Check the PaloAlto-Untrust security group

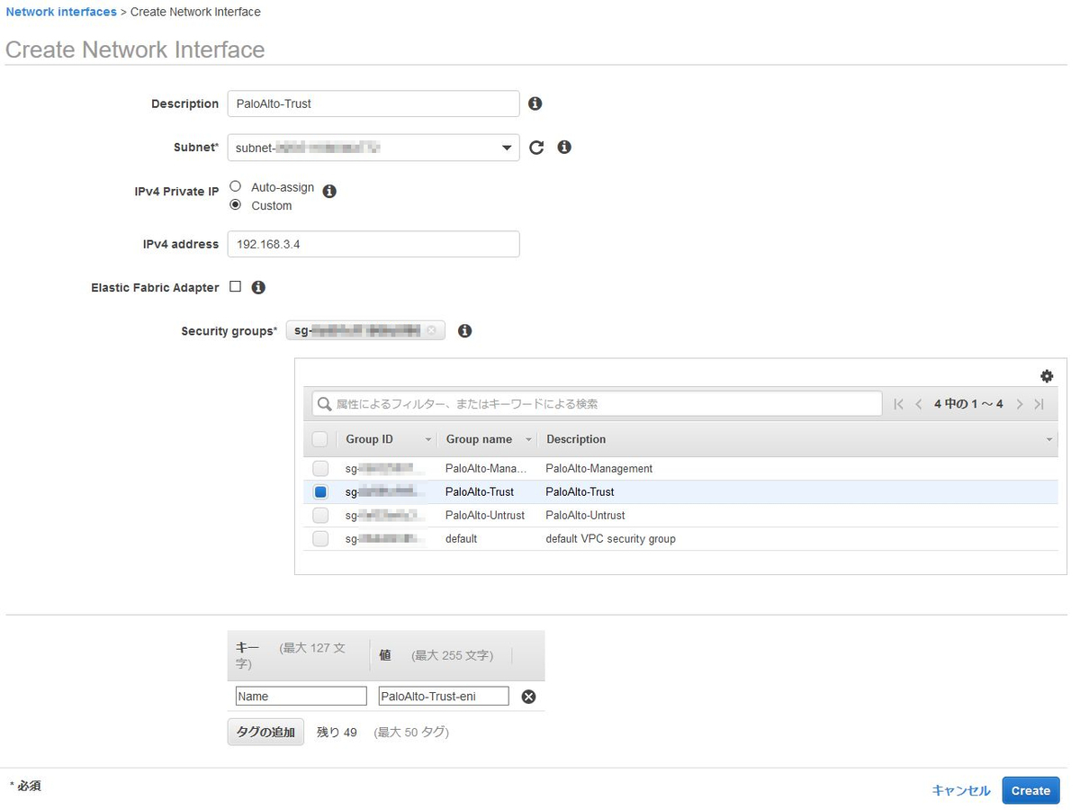click(320, 516)
